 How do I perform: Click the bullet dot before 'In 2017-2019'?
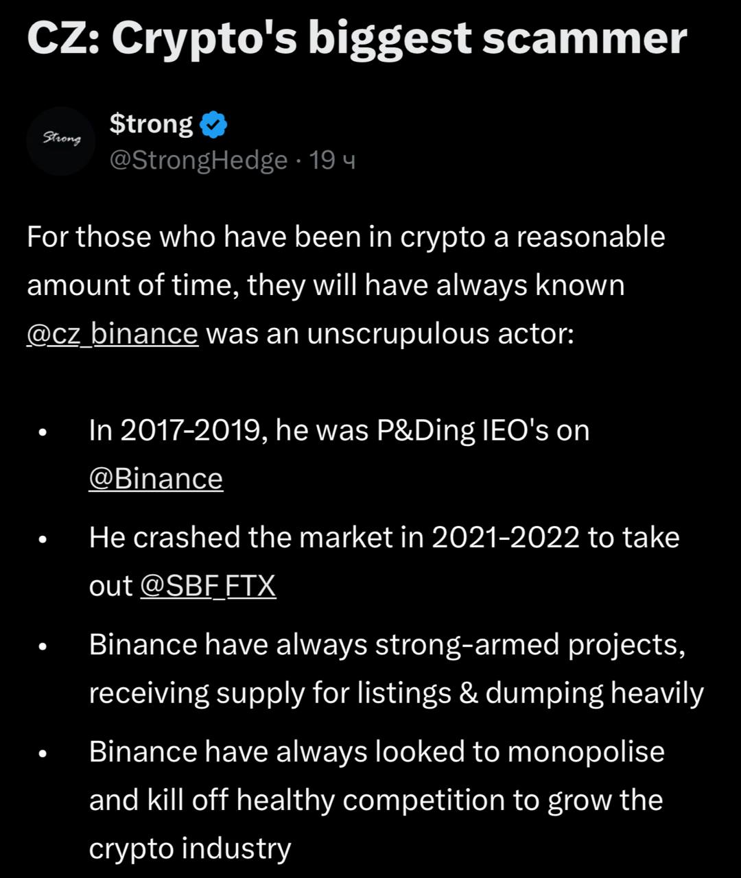pyautogui.click(x=43, y=433)
